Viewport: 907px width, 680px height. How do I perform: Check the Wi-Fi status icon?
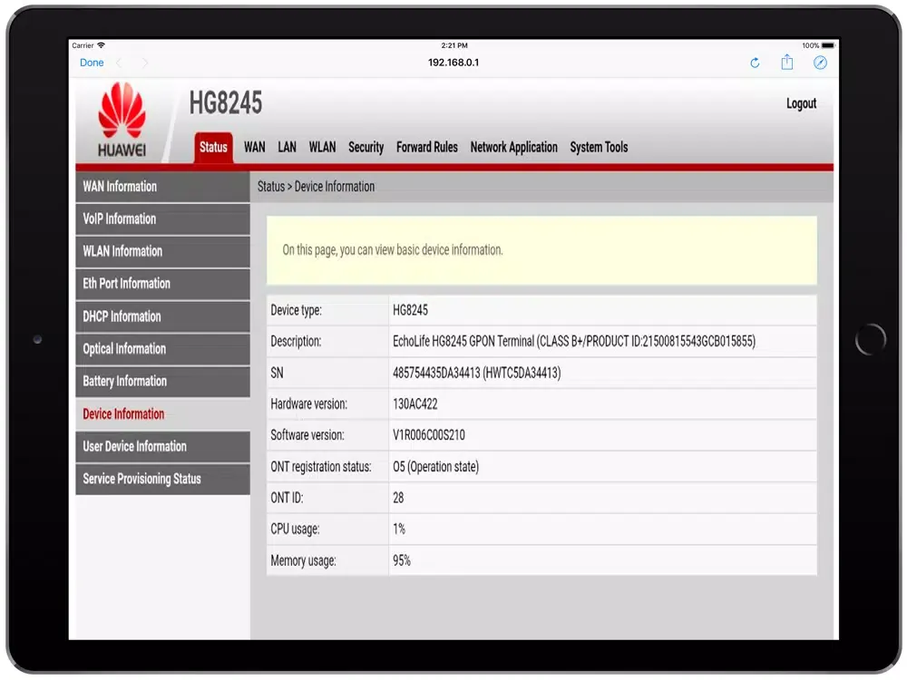click(102, 45)
